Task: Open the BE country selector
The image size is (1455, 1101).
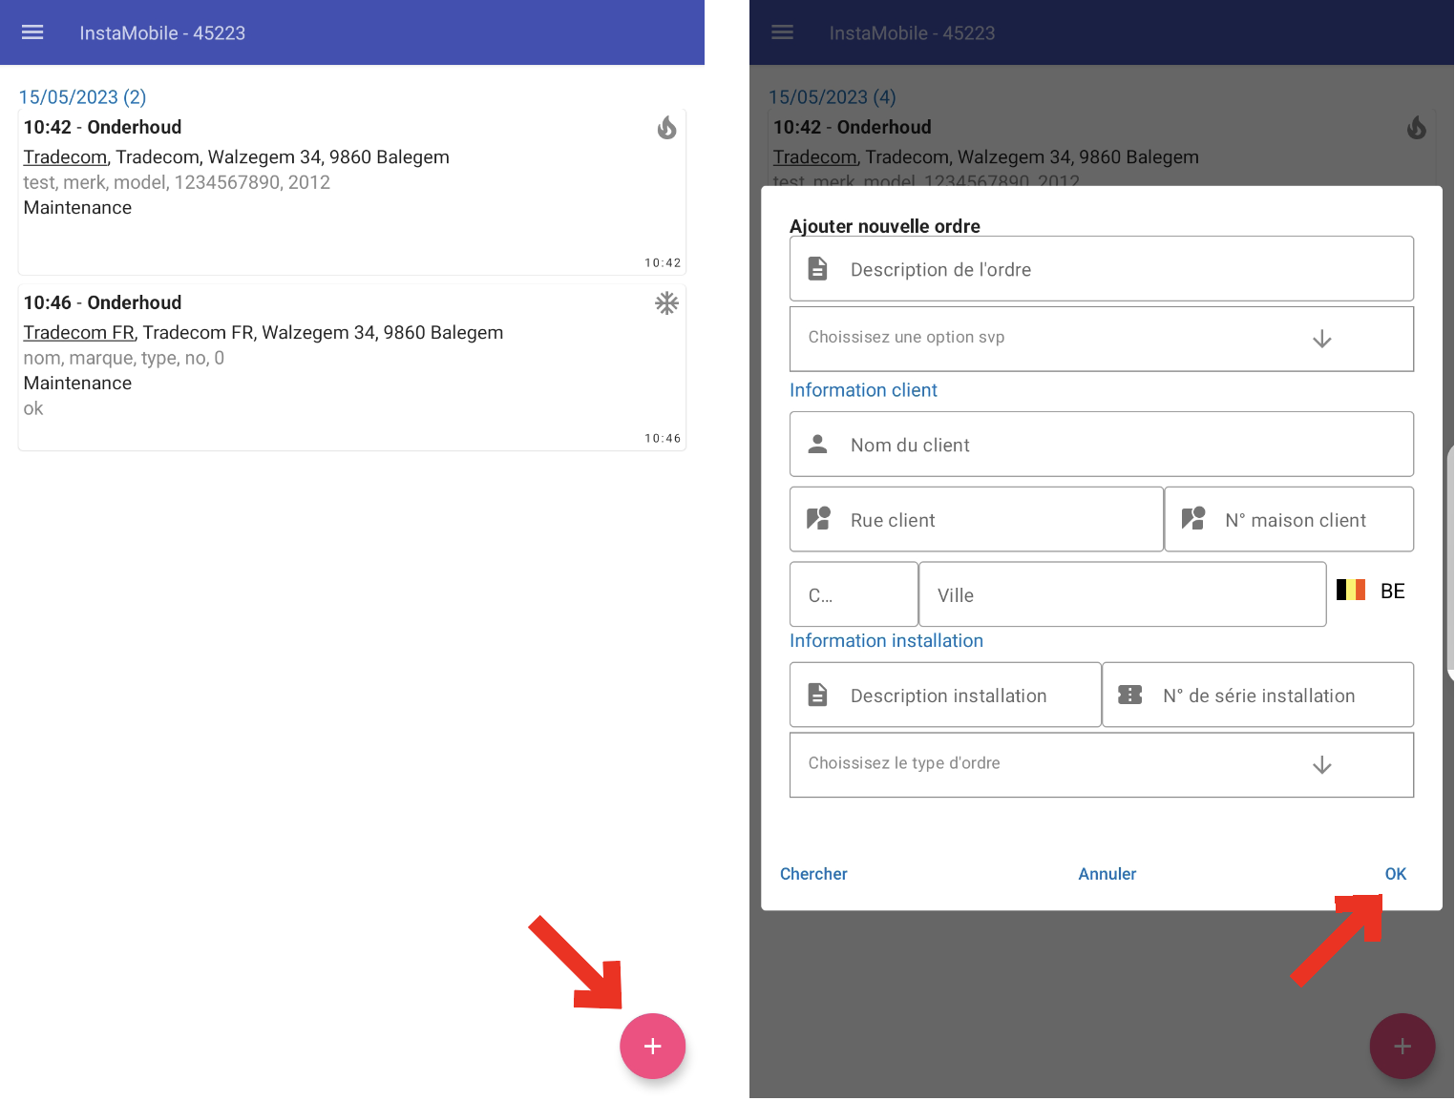Action: pyautogui.click(x=1372, y=591)
